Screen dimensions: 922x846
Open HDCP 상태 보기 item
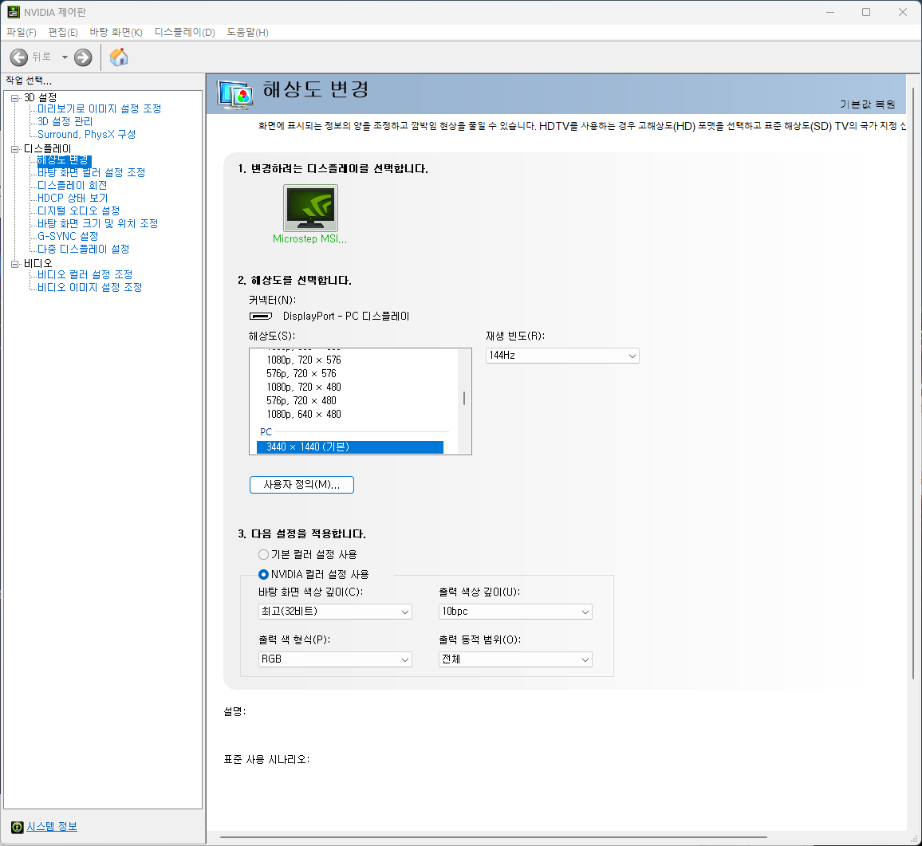(73, 198)
